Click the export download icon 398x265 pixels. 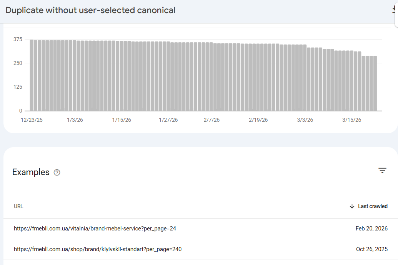395,10
